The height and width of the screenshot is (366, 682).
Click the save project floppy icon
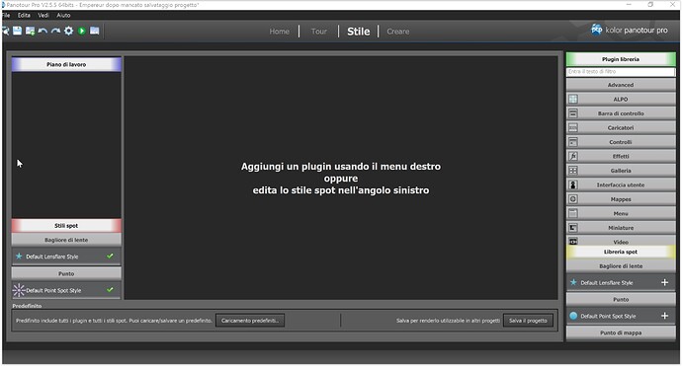[17, 31]
